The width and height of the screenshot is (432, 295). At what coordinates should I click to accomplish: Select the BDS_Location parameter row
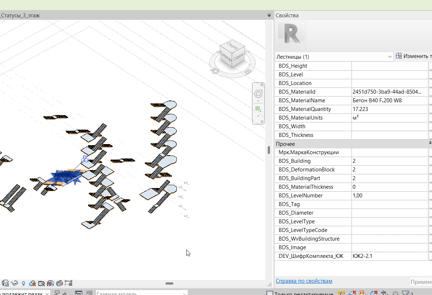point(351,83)
